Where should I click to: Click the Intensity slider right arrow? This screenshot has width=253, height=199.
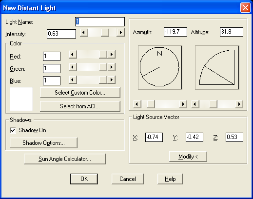coord(121,33)
